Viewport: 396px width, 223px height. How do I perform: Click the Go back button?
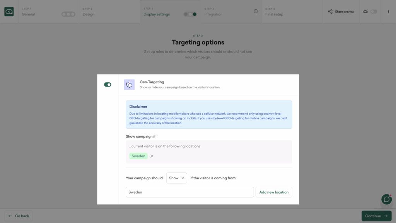(x=19, y=216)
